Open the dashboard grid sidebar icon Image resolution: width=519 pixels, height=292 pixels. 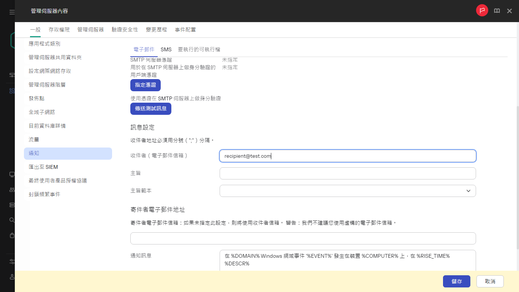[11, 90]
